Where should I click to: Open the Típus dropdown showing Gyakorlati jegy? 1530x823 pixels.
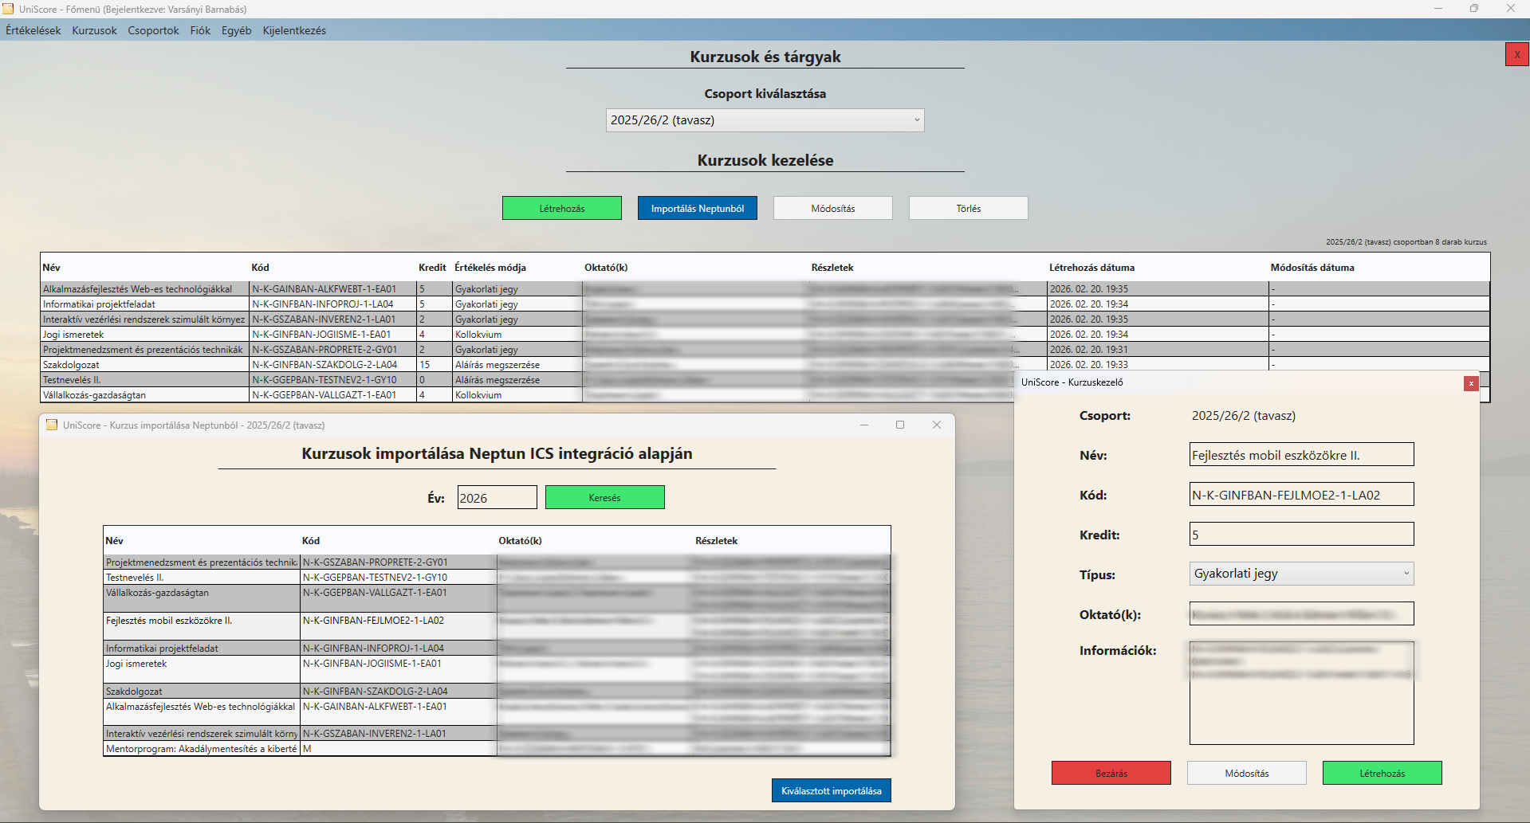click(1300, 573)
